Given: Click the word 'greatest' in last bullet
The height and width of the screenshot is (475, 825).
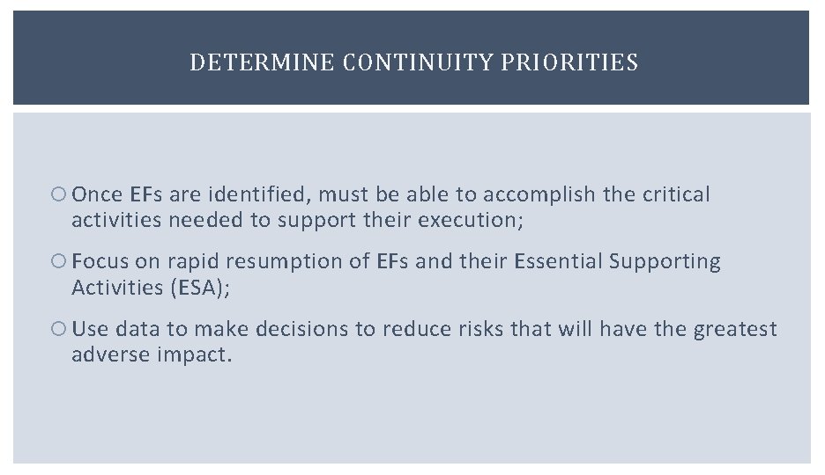Looking at the screenshot, I should pos(735,329).
